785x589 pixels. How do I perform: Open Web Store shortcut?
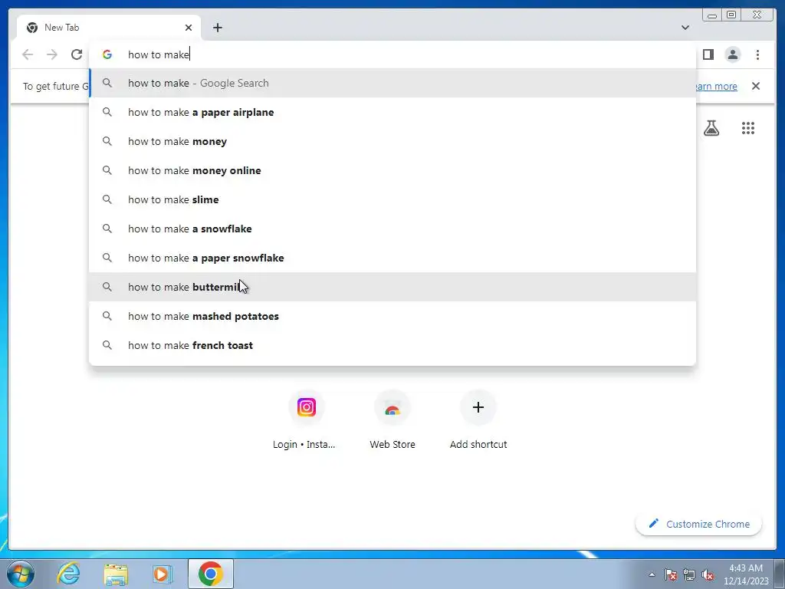[x=392, y=420]
